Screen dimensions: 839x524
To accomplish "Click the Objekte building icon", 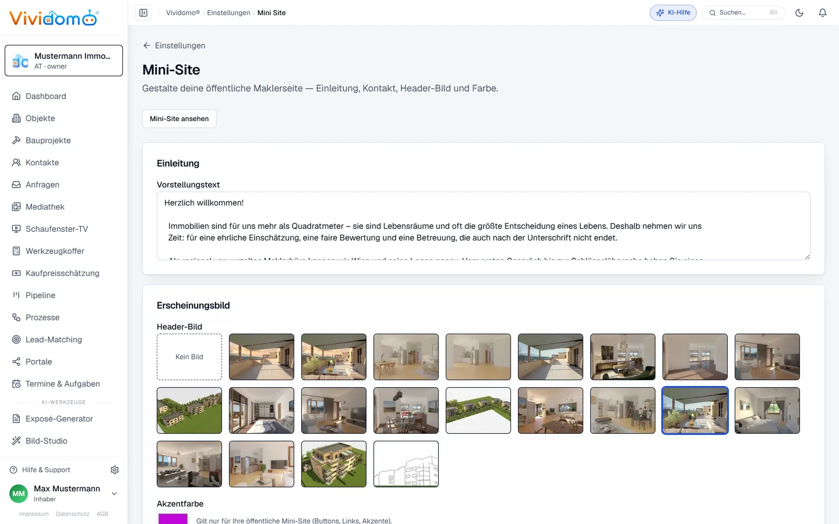I will point(16,118).
